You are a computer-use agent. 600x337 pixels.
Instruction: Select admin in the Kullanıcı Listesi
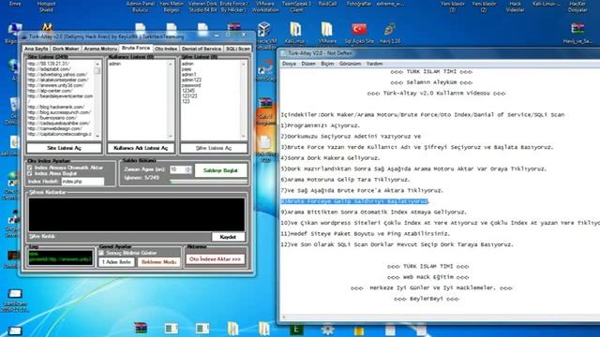pos(114,64)
